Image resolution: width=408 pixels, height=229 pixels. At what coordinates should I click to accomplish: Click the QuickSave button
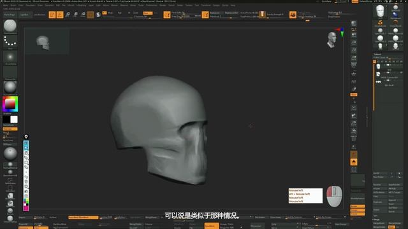[x=326, y=1]
